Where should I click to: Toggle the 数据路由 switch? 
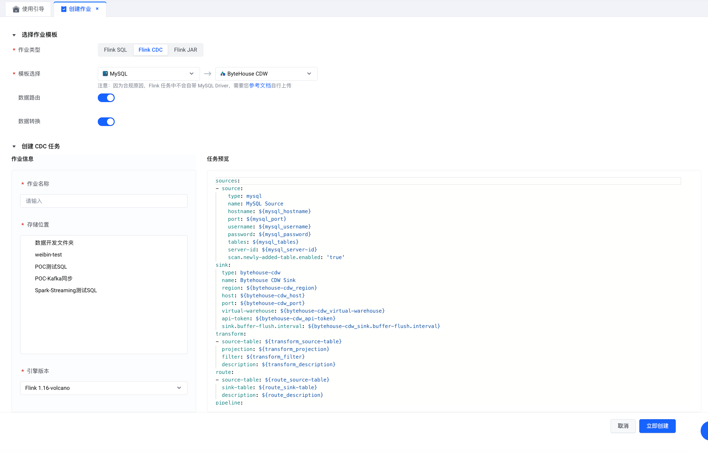coord(106,98)
